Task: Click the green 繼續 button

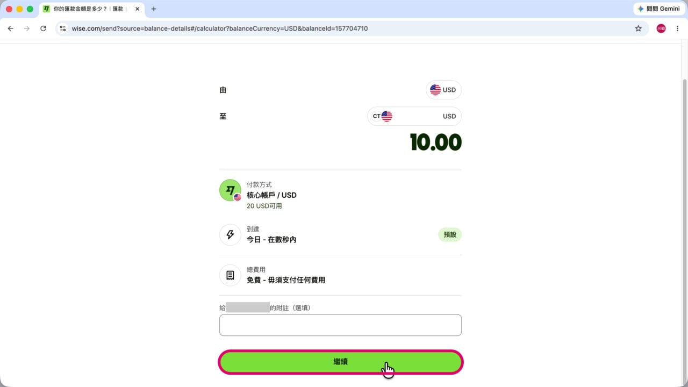Action: [340, 362]
